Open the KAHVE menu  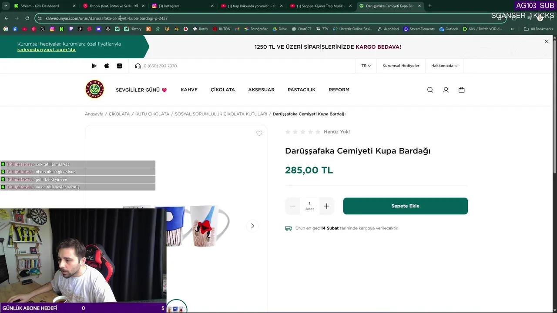189,90
